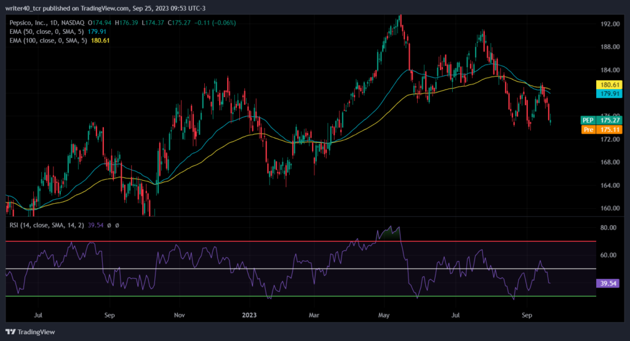The width and height of the screenshot is (630, 341).
Task: Click the 160.00 price axis label
Action: click(610, 208)
